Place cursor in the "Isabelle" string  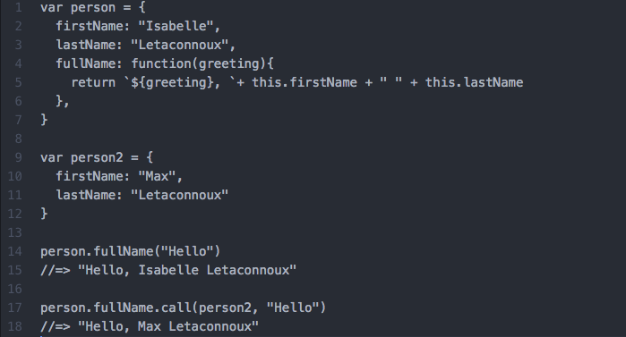coord(176,26)
